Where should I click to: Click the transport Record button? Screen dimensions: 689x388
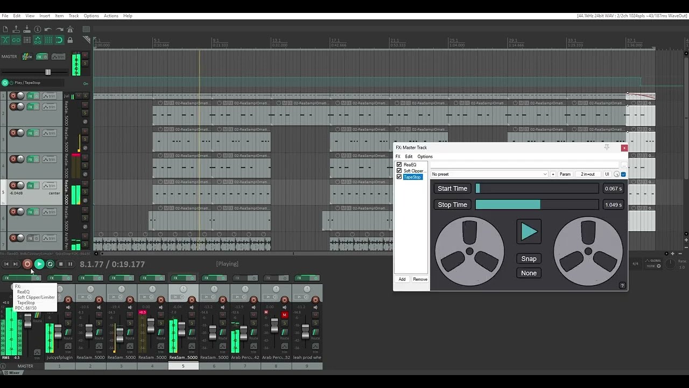tap(27, 264)
